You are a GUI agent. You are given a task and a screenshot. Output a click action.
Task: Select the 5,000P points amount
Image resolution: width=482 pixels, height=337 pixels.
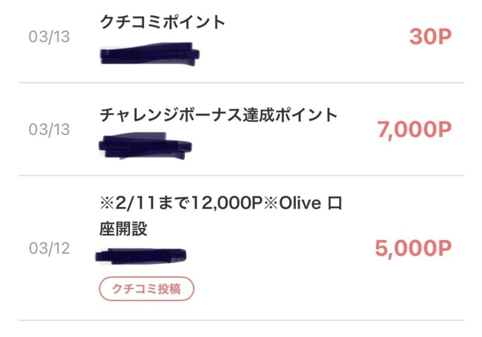pos(413,249)
